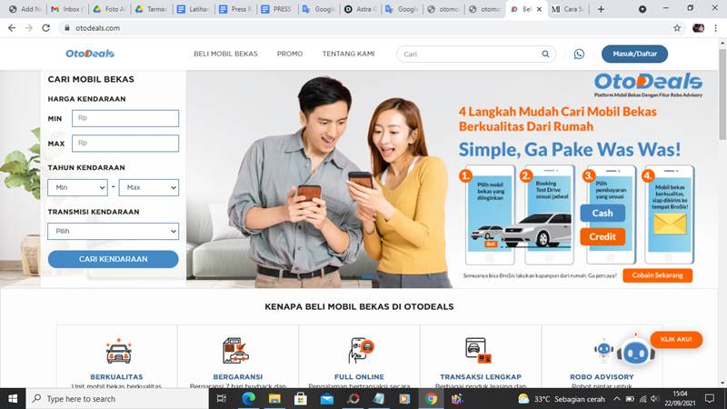The width and height of the screenshot is (727, 409).
Task: Click the minimum price input field
Action: (125, 118)
